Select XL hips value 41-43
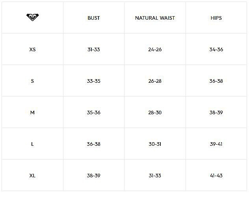 pos(216,176)
